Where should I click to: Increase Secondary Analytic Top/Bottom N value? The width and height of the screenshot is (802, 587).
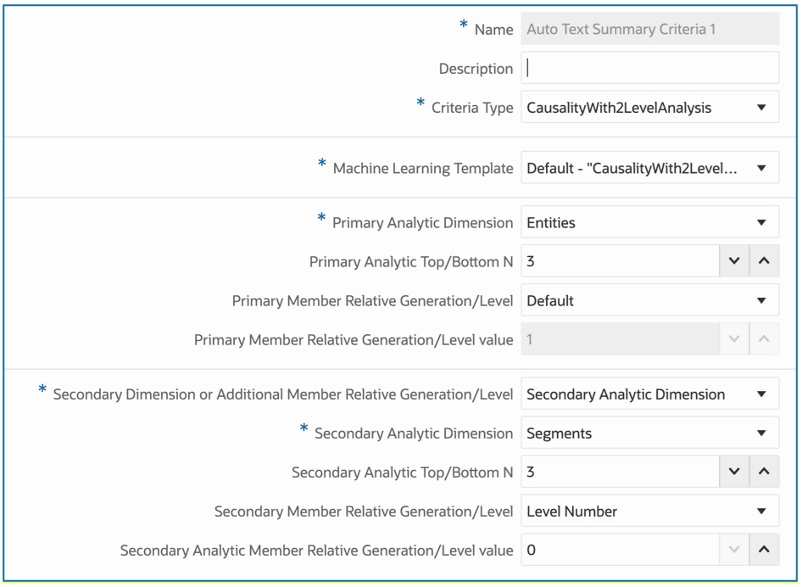coord(764,472)
